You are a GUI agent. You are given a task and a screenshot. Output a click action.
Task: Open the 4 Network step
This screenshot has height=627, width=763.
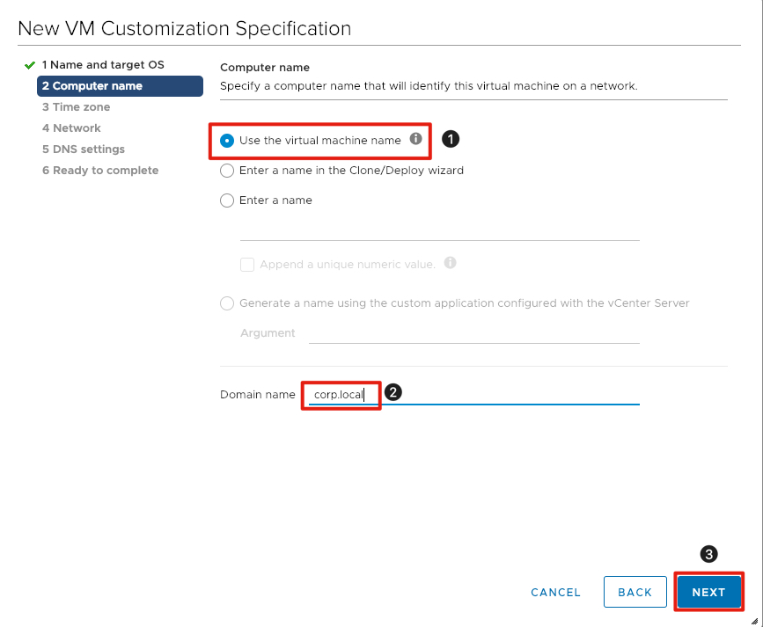pos(71,128)
